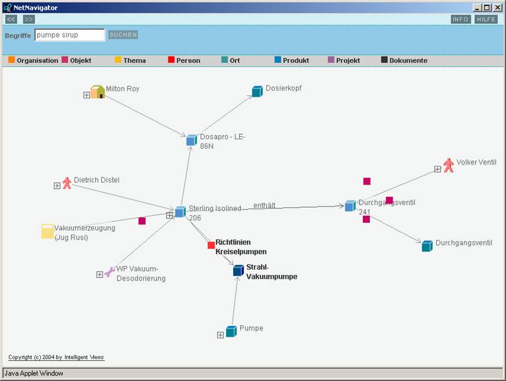This screenshot has height=381, width=506.
Task: Open the Intelligent Views copyright link
Action: click(56, 357)
